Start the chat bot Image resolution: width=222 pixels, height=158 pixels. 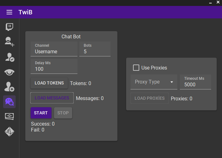click(x=41, y=113)
